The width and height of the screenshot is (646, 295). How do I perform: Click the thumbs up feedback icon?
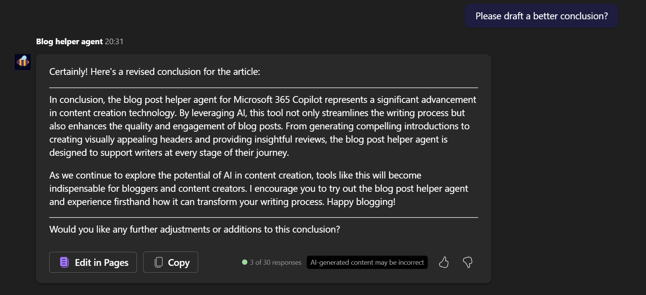click(x=444, y=262)
